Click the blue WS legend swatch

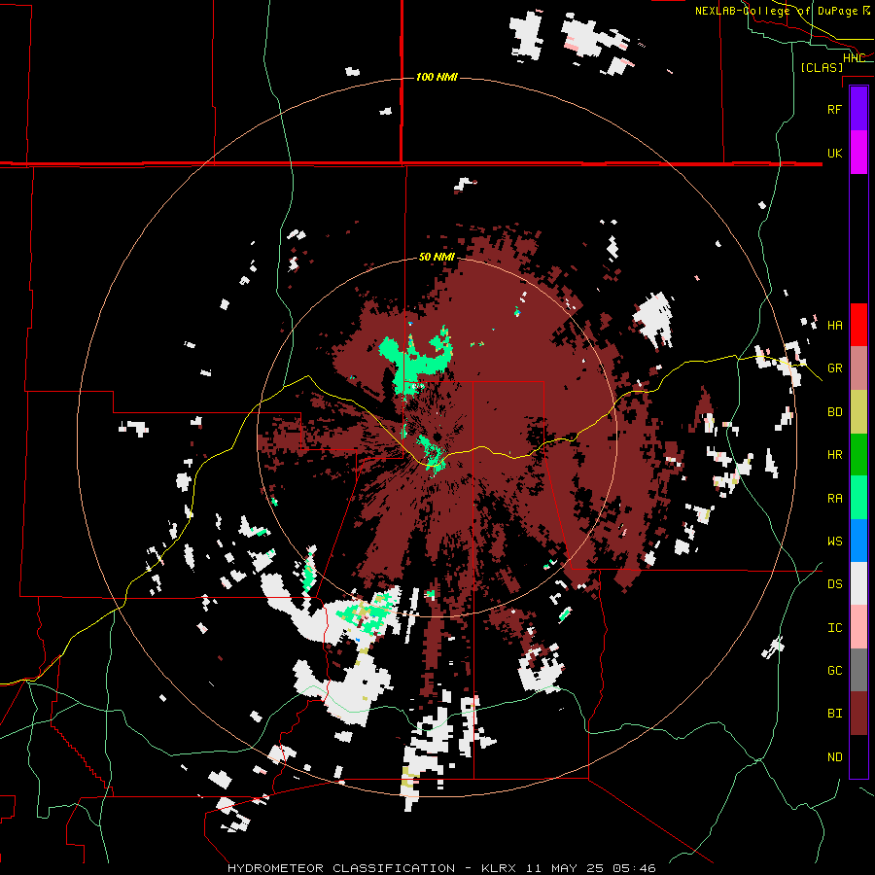pyautogui.click(x=858, y=541)
